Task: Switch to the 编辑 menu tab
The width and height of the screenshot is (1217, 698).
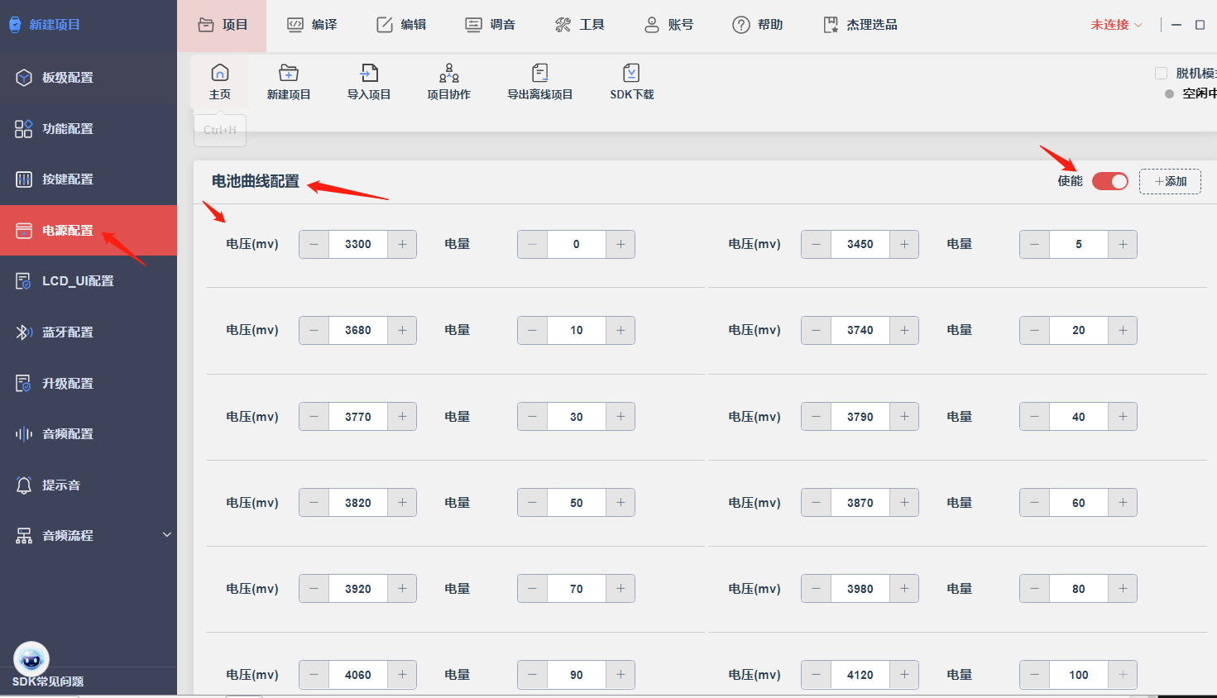Action: [401, 25]
